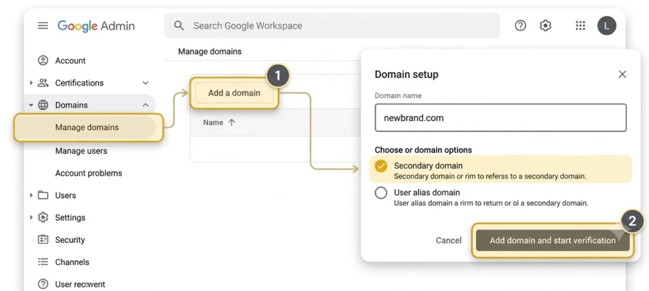Click Add domain and start verification
The image size is (649, 291).
(553, 240)
